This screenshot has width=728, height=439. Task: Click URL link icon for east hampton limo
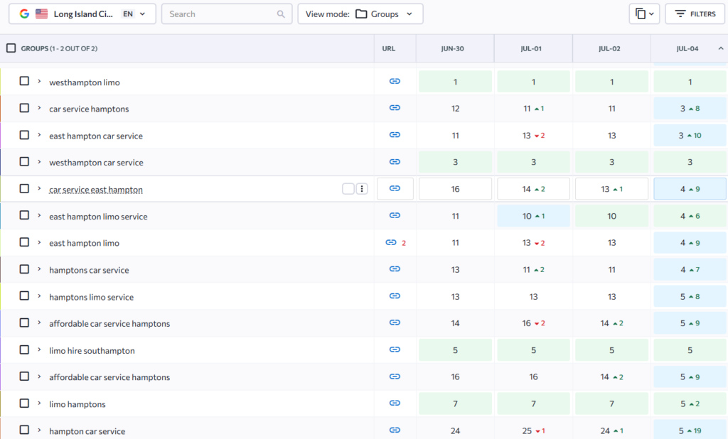tap(391, 242)
